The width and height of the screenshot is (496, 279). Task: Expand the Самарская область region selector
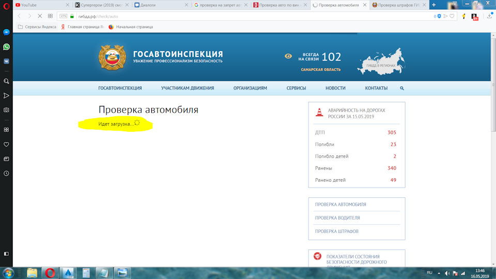pos(321,69)
